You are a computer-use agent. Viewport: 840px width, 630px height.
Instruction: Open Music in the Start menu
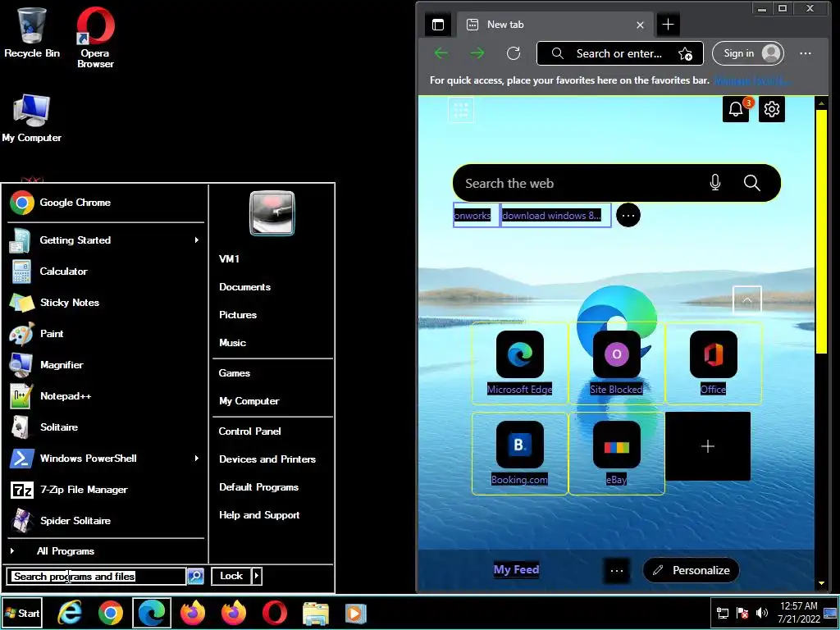tap(232, 343)
